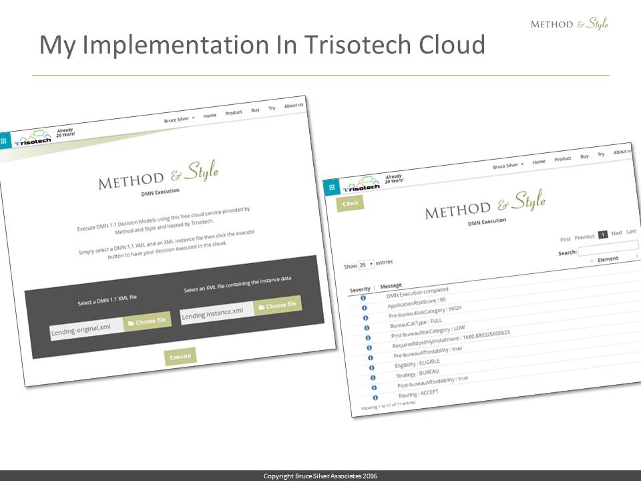Click Choose file next to Lending-original.xml

tap(147, 321)
